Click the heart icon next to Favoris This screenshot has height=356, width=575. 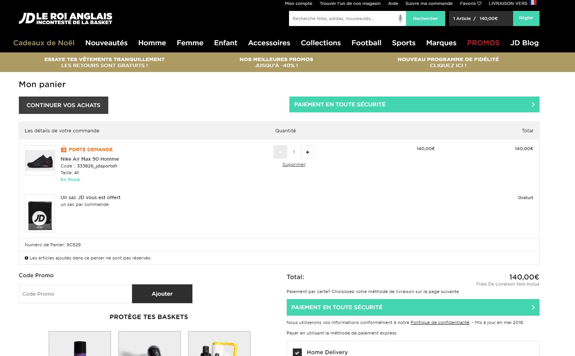click(479, 3)
